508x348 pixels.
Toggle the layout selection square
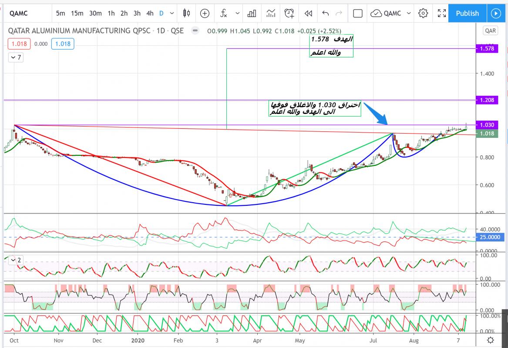point(357,13)
